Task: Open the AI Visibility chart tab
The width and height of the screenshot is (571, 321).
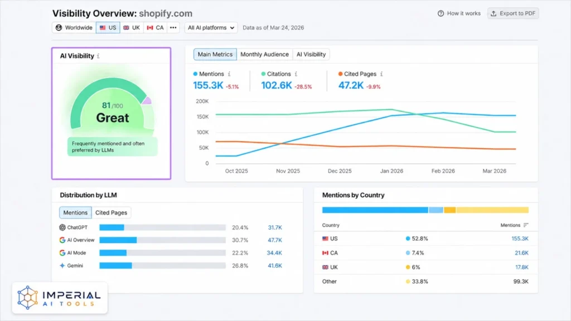Action: coord(311,54)
